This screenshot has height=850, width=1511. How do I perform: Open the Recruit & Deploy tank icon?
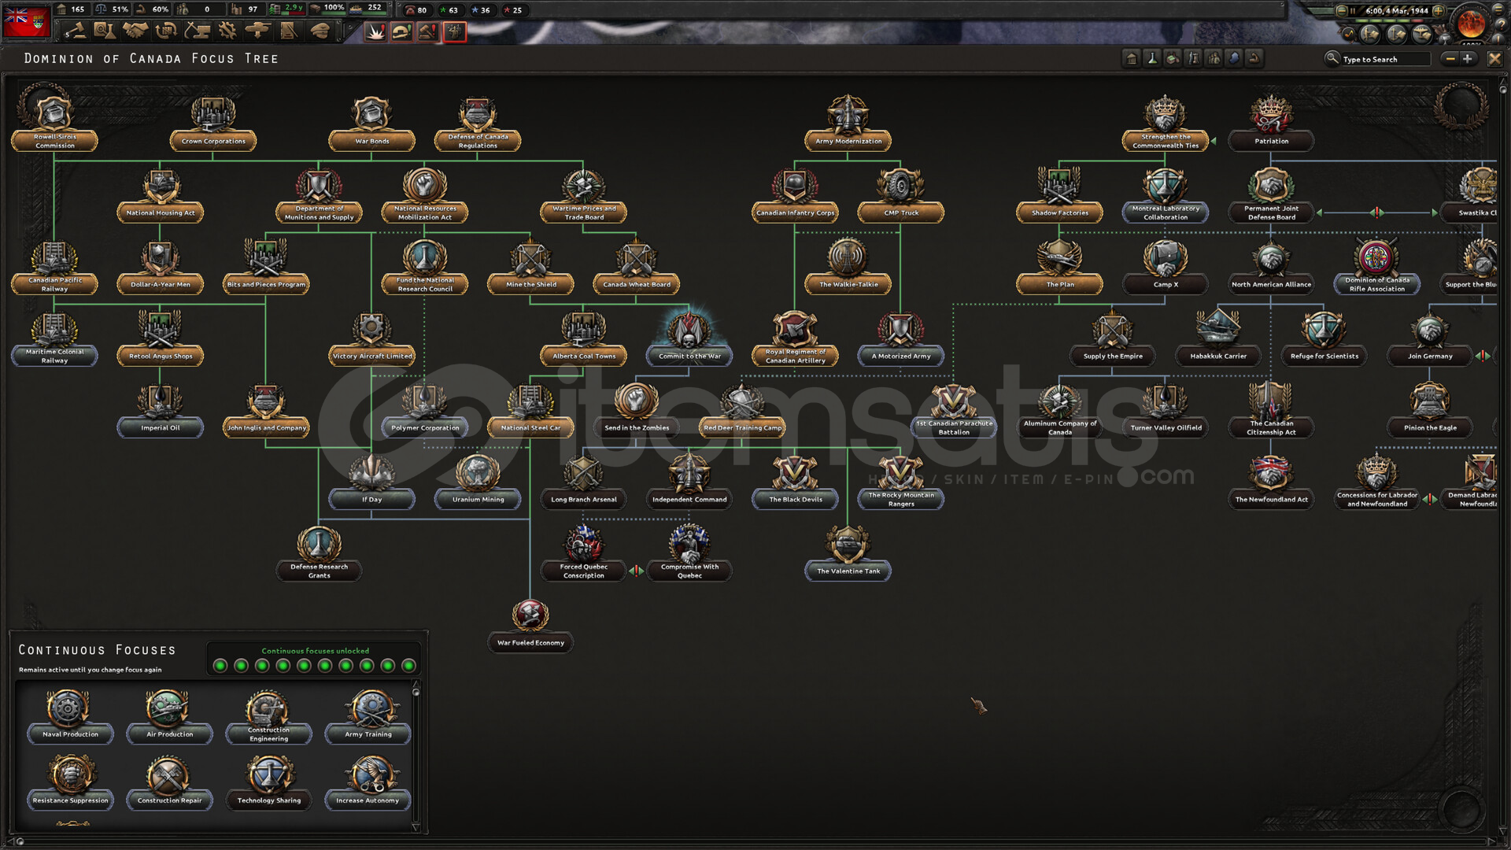[x=257, y=31]
